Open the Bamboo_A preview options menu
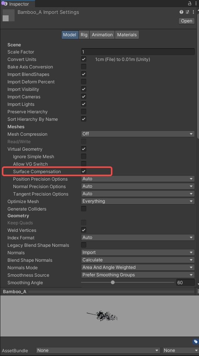Image resolution: width=199 pixels, height=356 pixels. point(198,292)
